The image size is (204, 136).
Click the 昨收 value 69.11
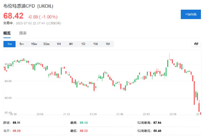coord(17,123)
